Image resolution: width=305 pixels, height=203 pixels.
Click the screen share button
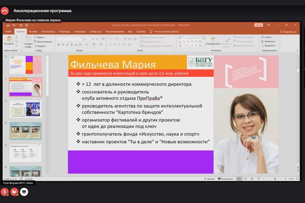coord(24,192)
